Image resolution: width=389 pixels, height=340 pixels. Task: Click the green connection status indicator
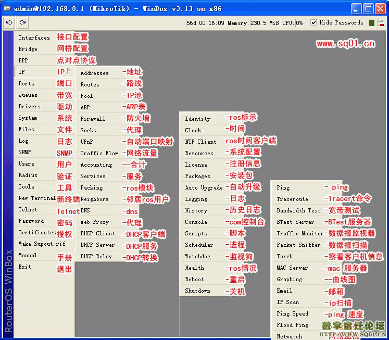coord(372,23)
